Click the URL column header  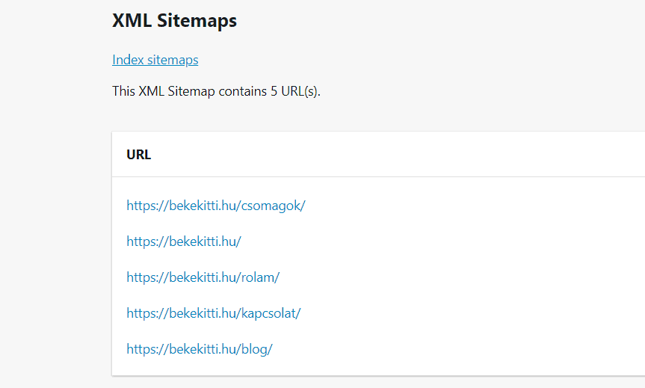[138, 155]
